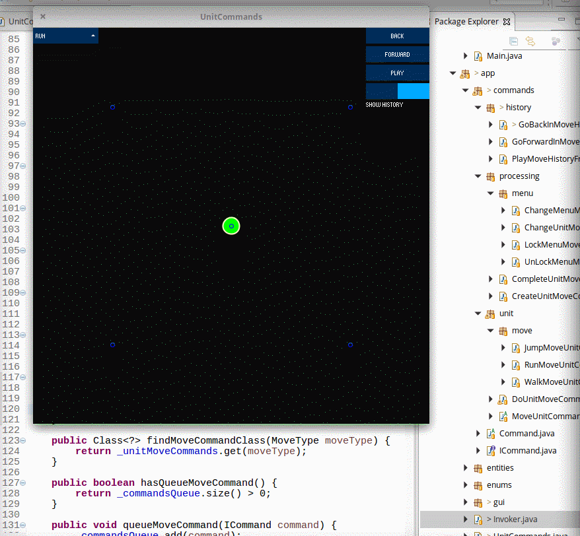The height and width of the screenshot is (536, 580).
Task: Click the app package icon
Action: click(x=465, y=73)
